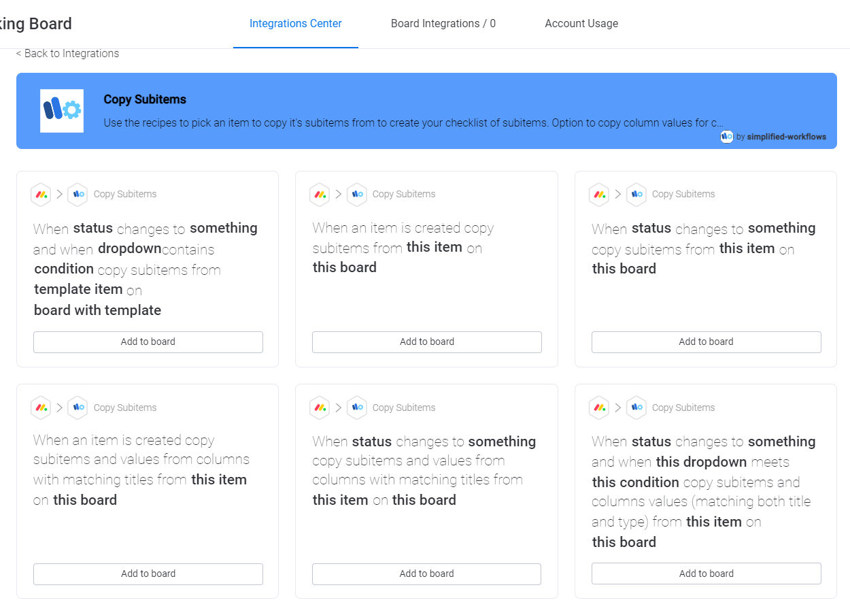Image resolution: width=850 pixels, height=613 pixels.
Task: Click the Copy Subitems hexagon icon on the first recipe card
Action: coord(78,195)
